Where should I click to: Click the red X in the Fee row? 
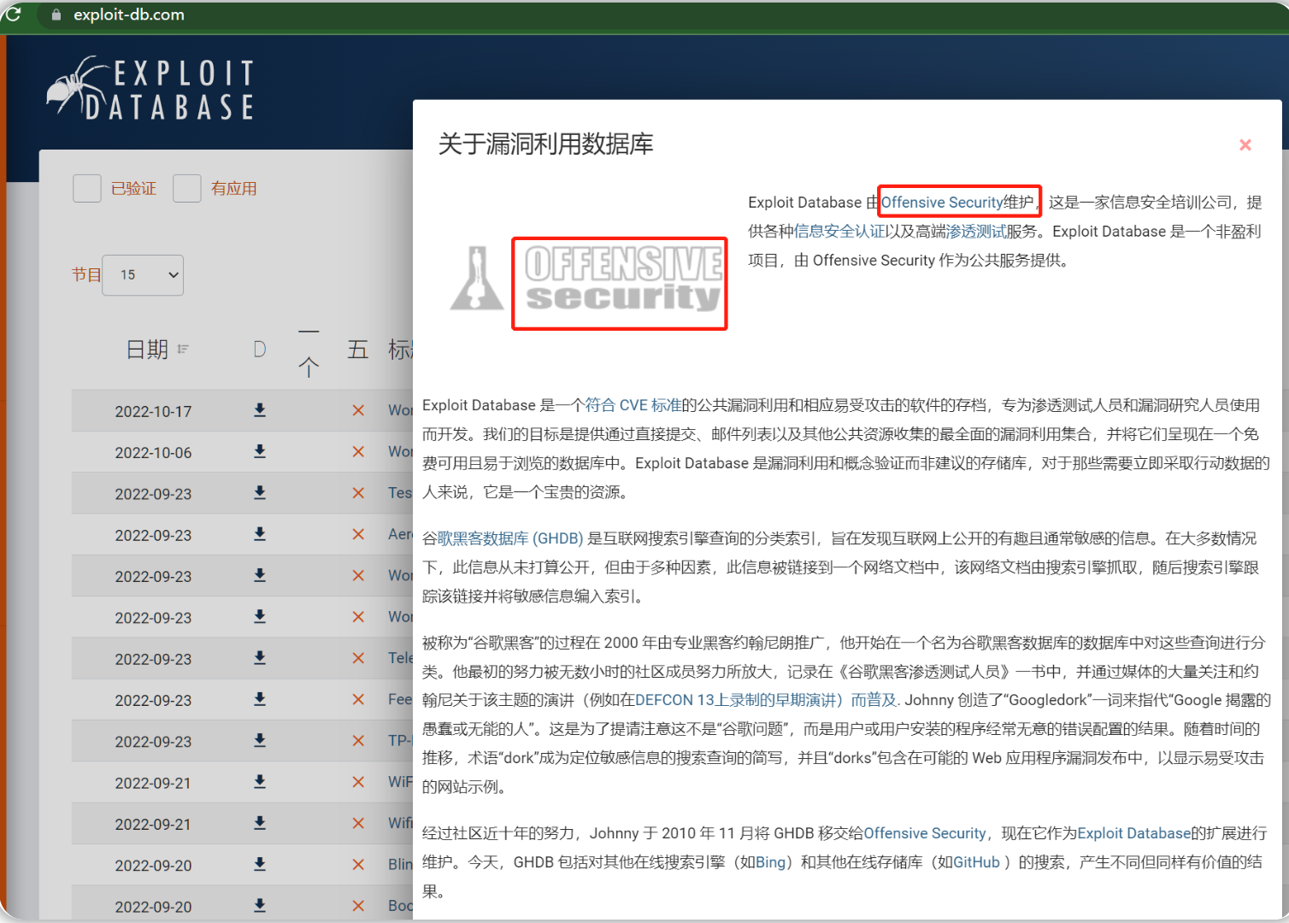[358, 699]
